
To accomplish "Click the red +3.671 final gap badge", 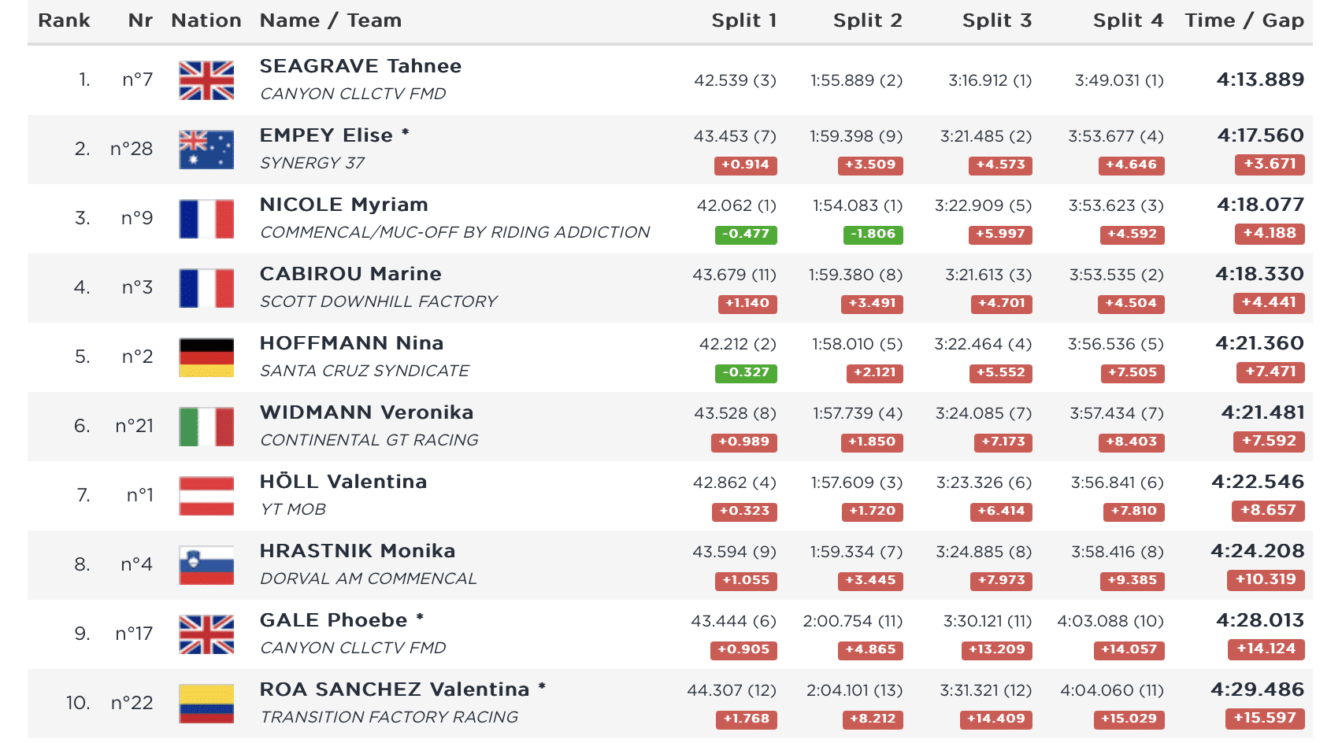I will point(1269,164).
